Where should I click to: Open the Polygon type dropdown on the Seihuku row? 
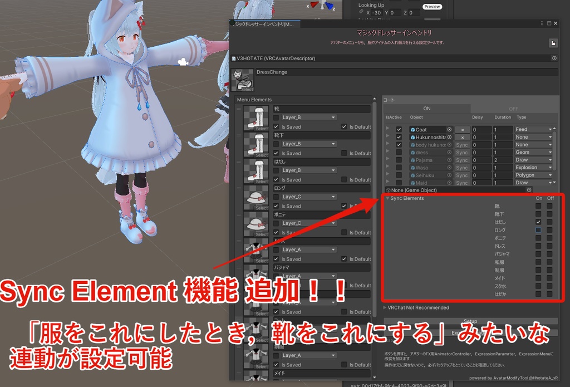533,175
